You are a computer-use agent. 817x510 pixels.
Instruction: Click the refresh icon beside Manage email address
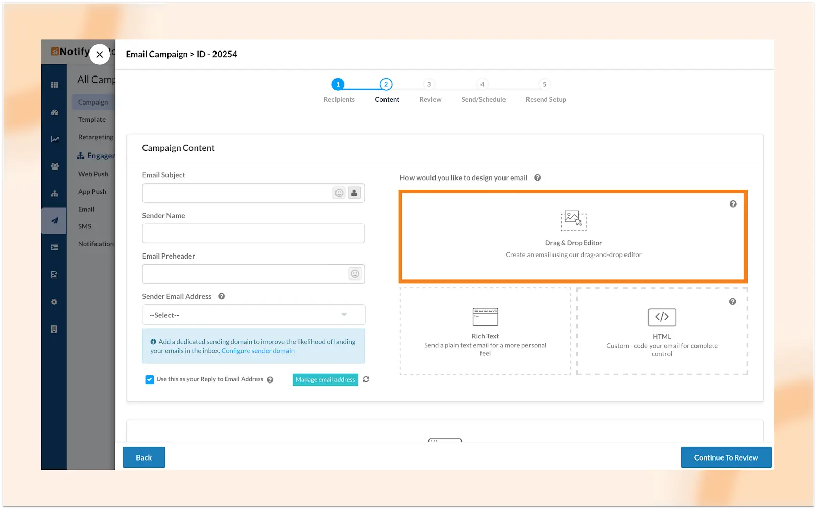point(366,379)
